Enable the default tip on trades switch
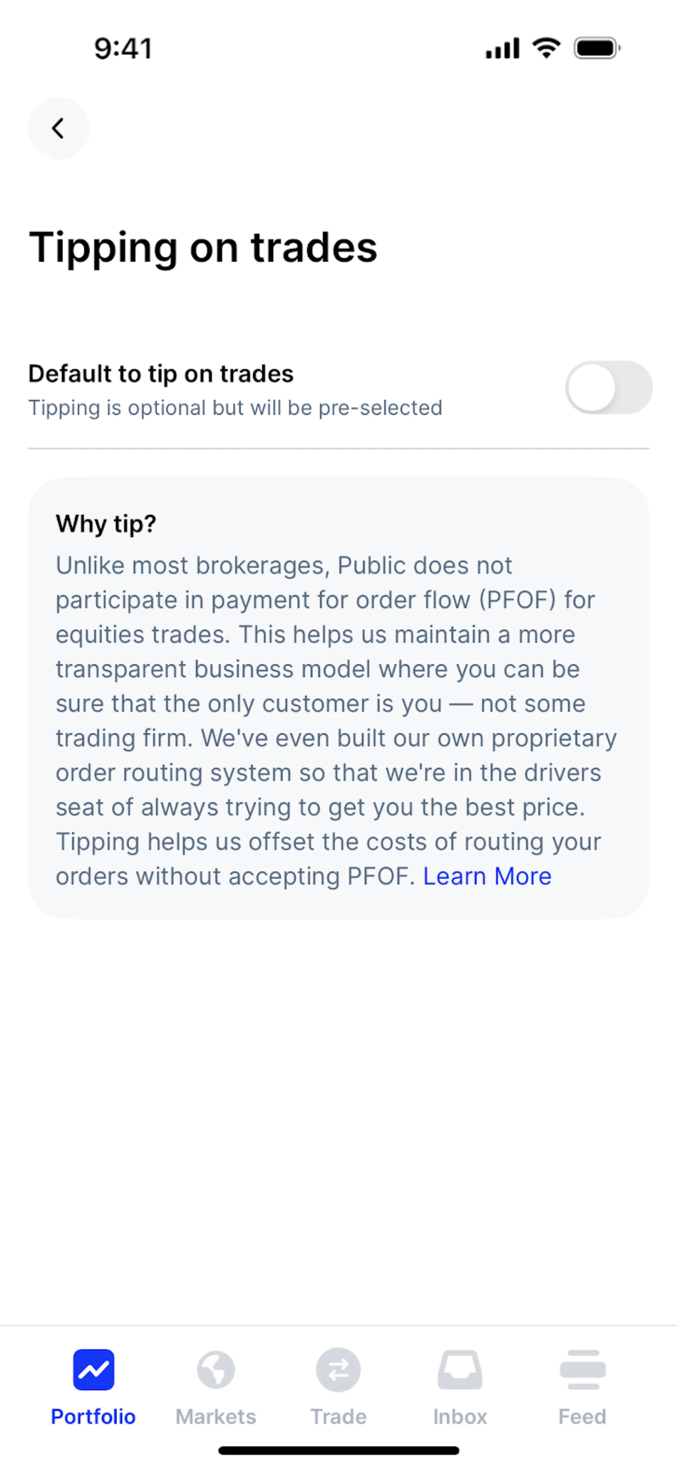This screenshot has height=1466, width=677. click(608, 387)
